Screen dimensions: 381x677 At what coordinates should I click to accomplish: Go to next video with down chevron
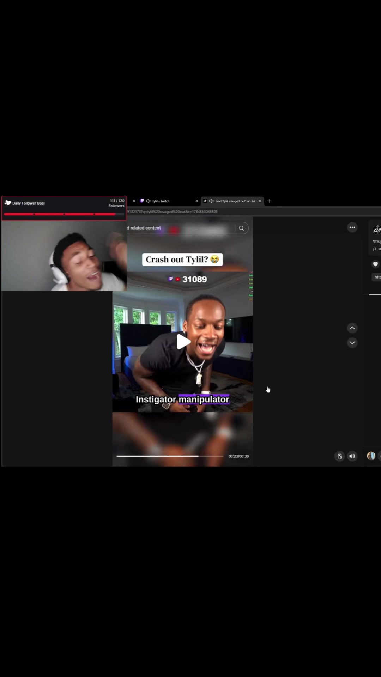[x=352, y=343]
